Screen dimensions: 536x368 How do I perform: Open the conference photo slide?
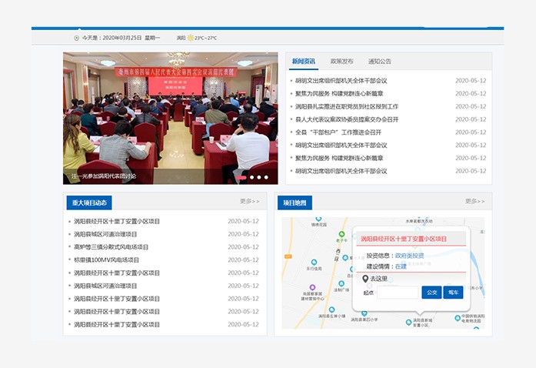170,118
